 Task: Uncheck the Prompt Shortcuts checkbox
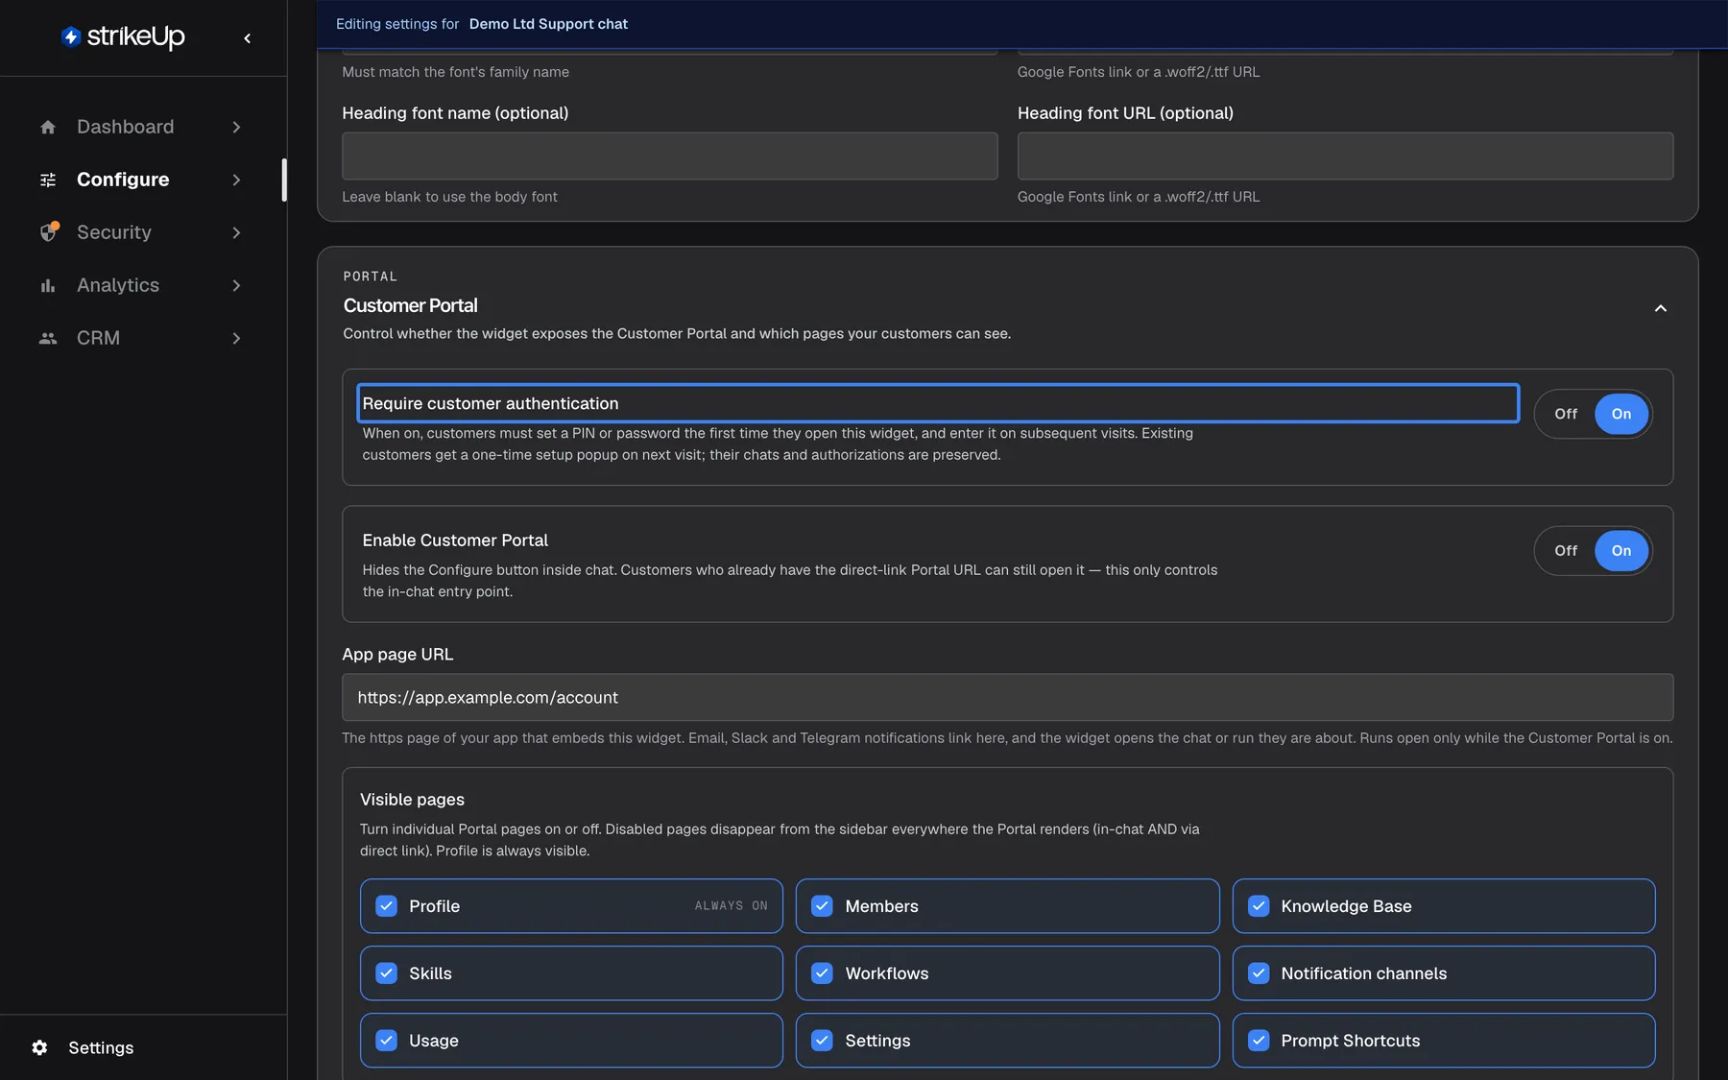pyautogui.click(x=1259, y=1041)
